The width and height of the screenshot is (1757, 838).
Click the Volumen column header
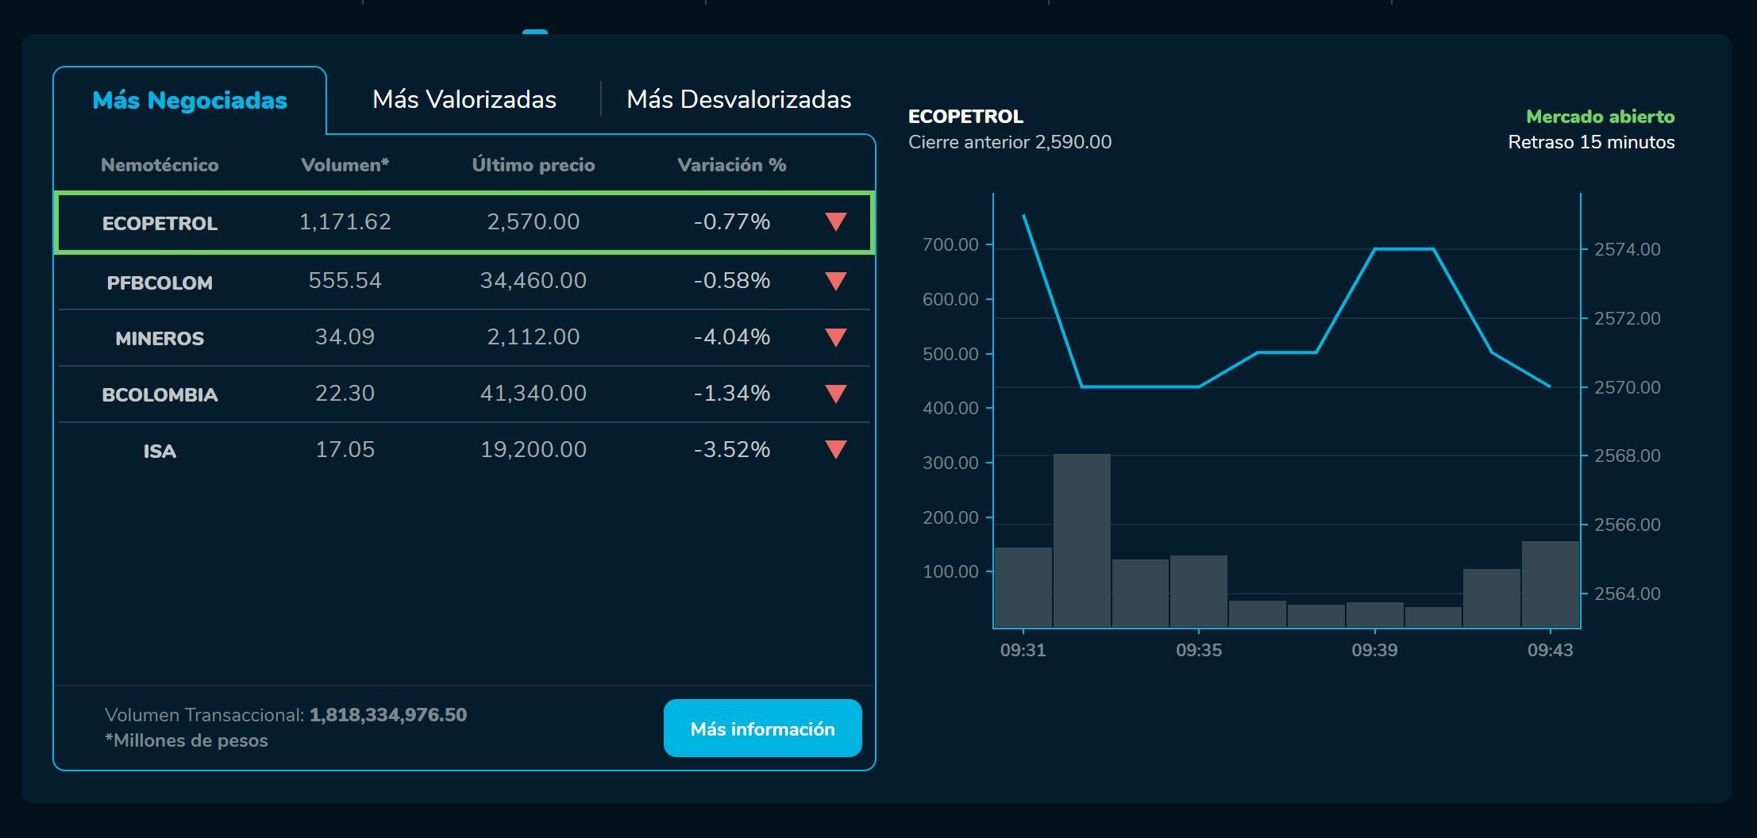tap(345, 165)
